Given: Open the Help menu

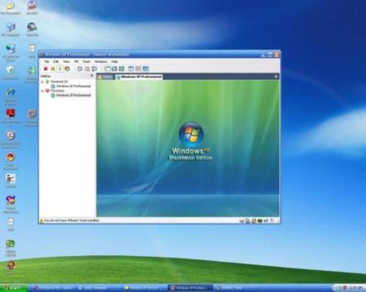Looking at the screenshot, I should click(x=114, y=61).
